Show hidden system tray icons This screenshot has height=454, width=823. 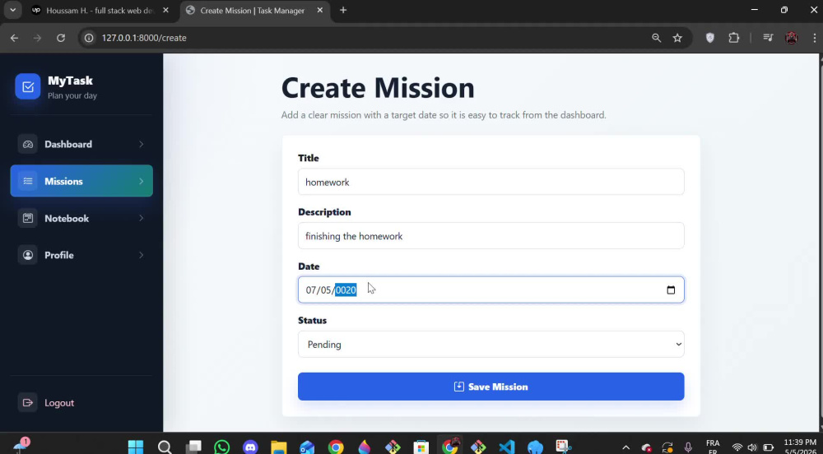625,447
